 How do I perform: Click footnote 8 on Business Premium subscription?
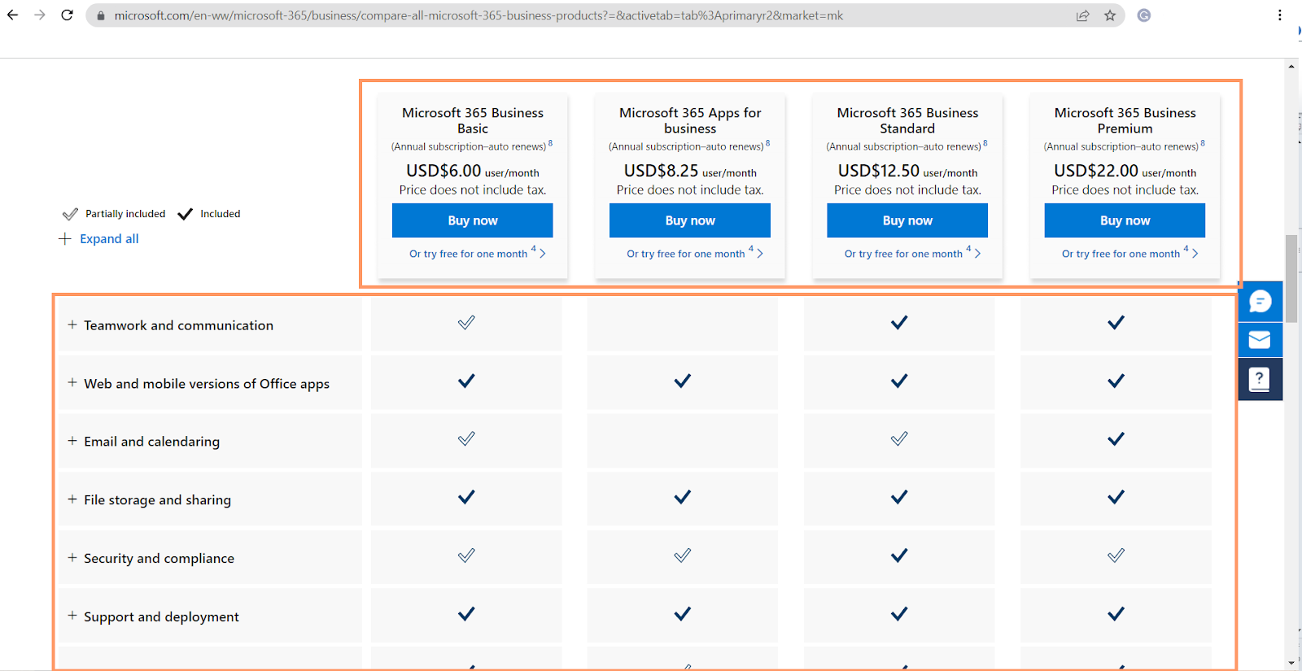click(x=1203, y=143)
